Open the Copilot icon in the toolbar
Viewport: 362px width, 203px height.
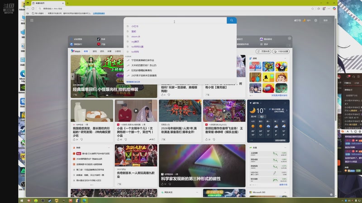(x=334, y=9)
